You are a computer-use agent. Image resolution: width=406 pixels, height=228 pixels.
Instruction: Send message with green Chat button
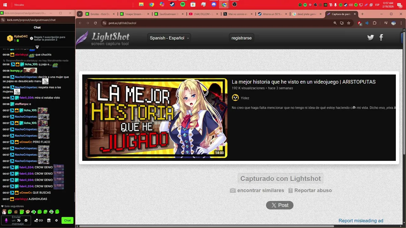(x=68, y=220)
